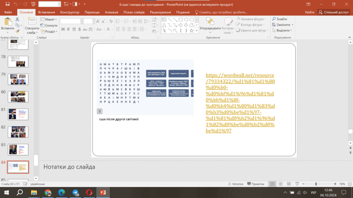353x198 pixels.
Task: Click Скинути reset slide button
Action: pyautogui.click(x=49, y=25)
